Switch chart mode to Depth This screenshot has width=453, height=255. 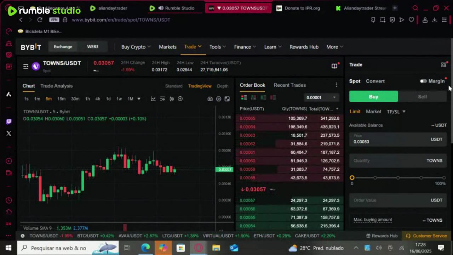[x=223, y=86]
